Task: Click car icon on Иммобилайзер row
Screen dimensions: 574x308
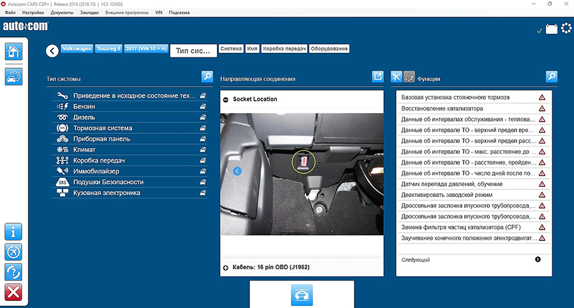Action: point(203,172)
